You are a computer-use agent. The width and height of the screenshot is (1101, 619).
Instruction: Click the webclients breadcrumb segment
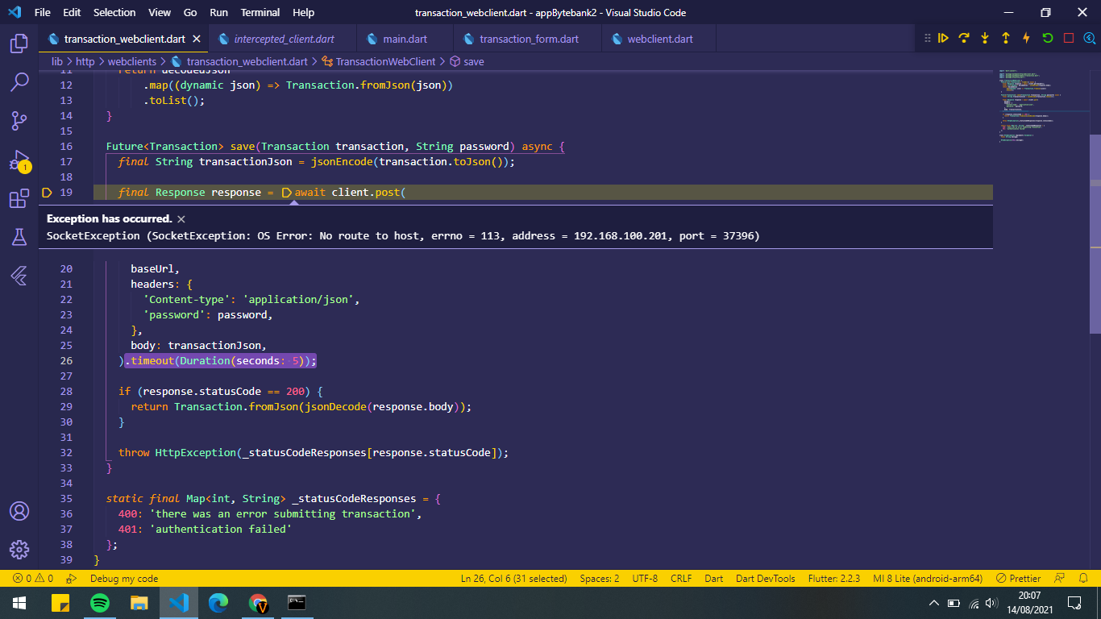click(x=132, y=61)
